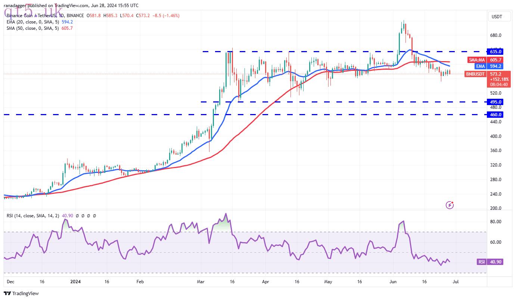The width and height of the screenshot is (516, 300).
Task: Click the 520.0 price axis label
Action: click(495, 93)
